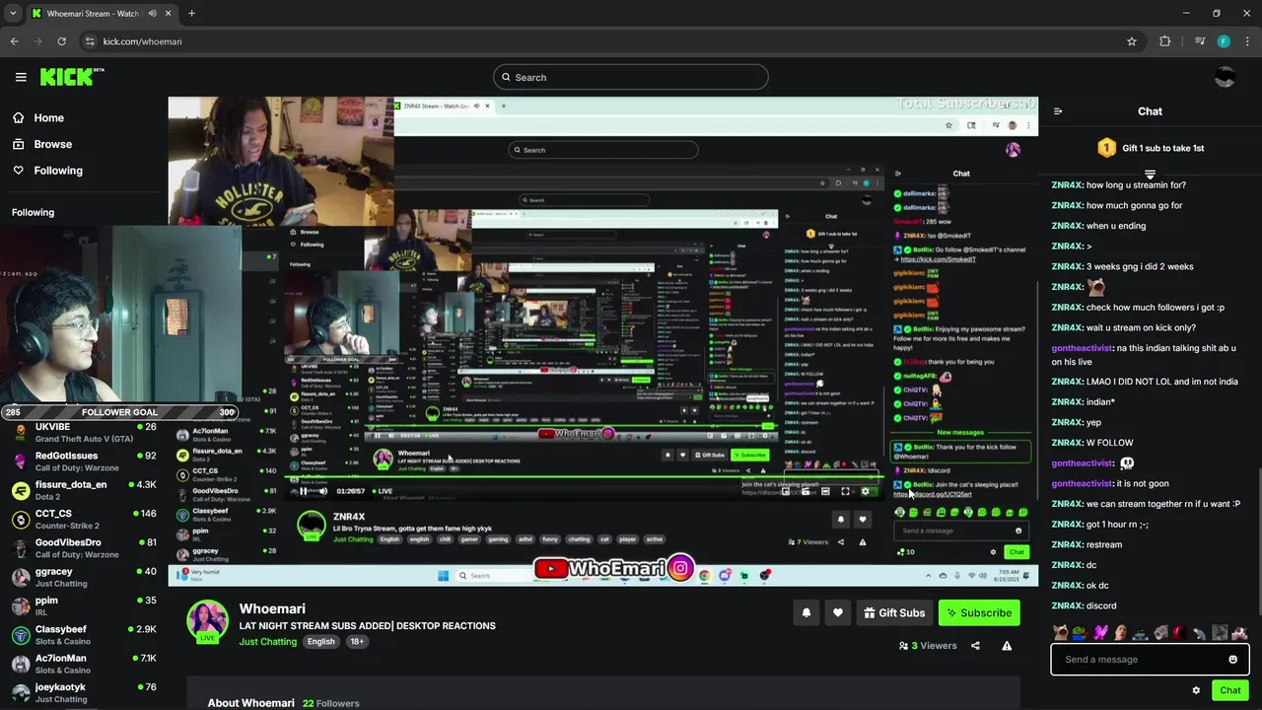Click the address bar URL kick.com/whoemari

[x=143, y=41]
